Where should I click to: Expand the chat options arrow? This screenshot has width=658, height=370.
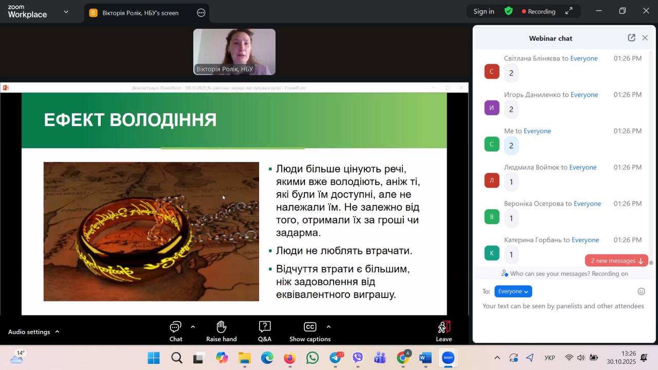193,327
